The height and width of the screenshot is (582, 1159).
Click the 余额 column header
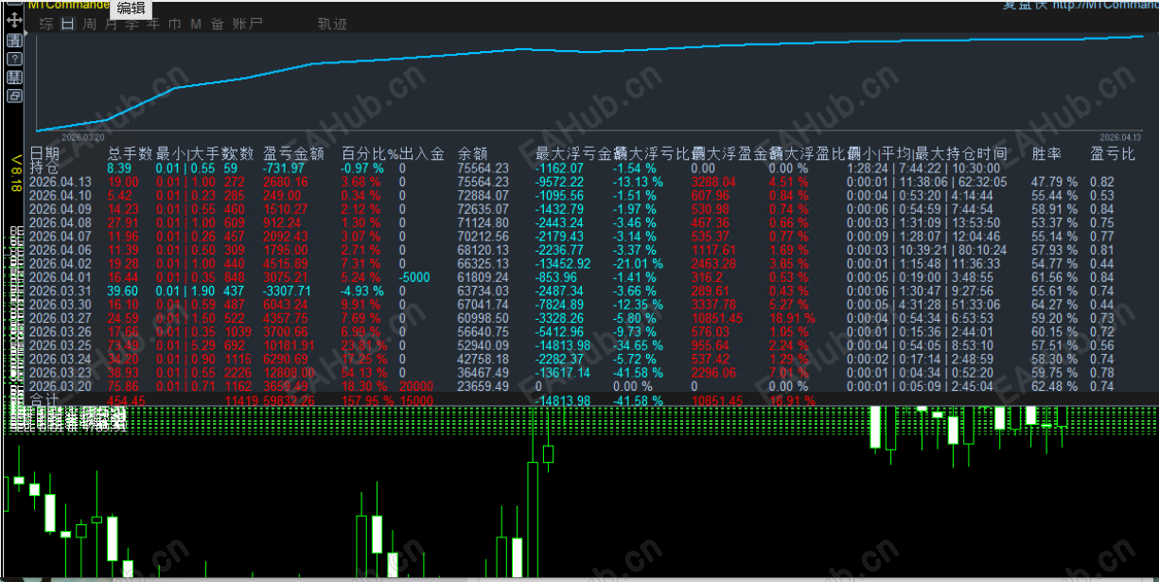click(x=473, y=153)
